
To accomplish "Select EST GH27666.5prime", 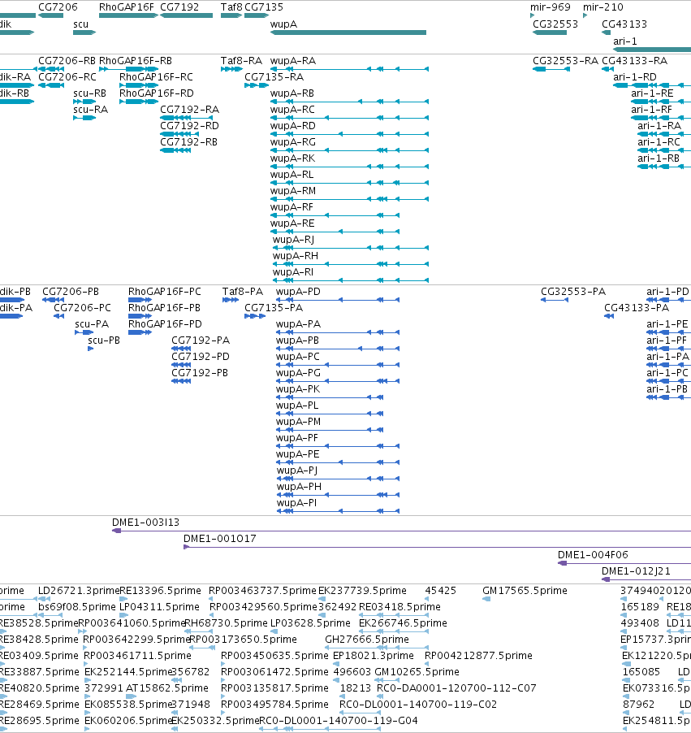I will 367,640.
